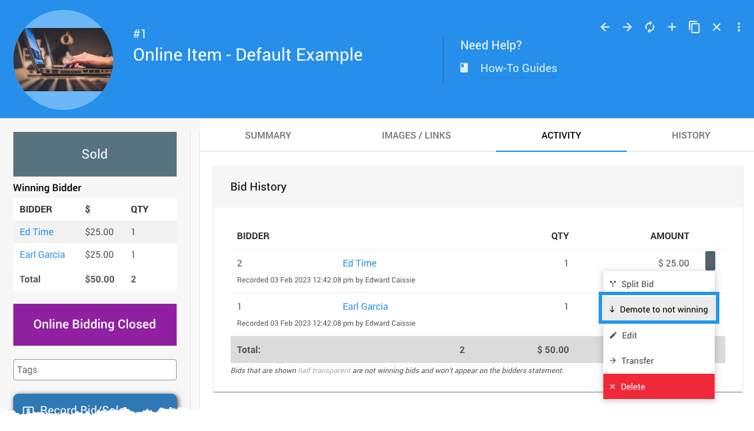This screenshot has height=431, width=754.
Task: Switch to the Summary tab
Action: [x=268, y=135]
